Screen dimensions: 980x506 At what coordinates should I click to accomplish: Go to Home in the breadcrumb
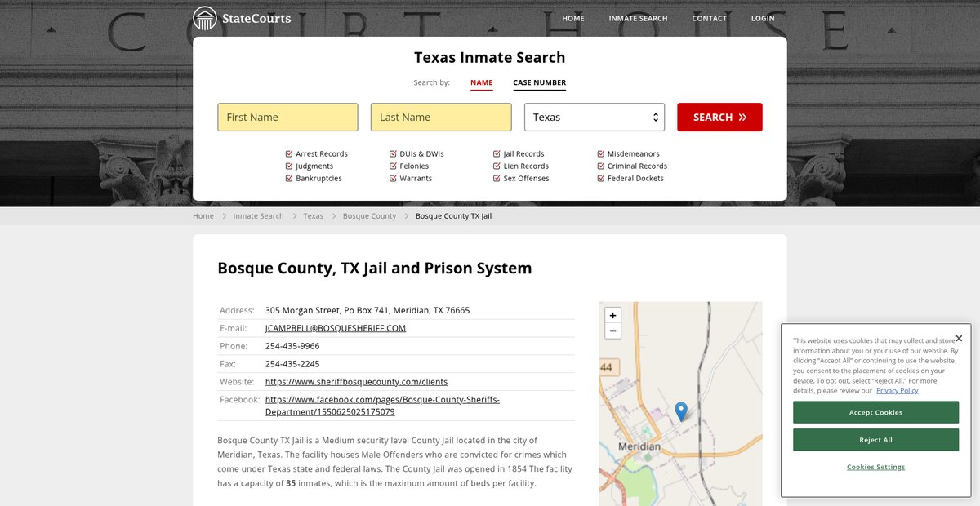point(203,216)
